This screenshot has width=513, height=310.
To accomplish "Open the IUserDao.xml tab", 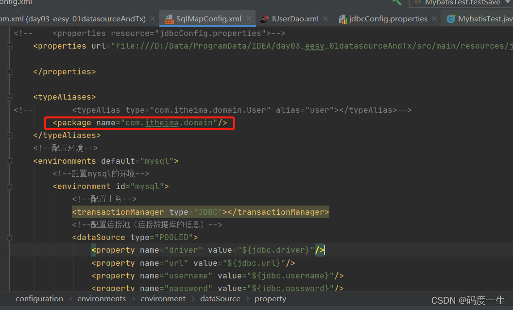I will [x=295, y=18].
